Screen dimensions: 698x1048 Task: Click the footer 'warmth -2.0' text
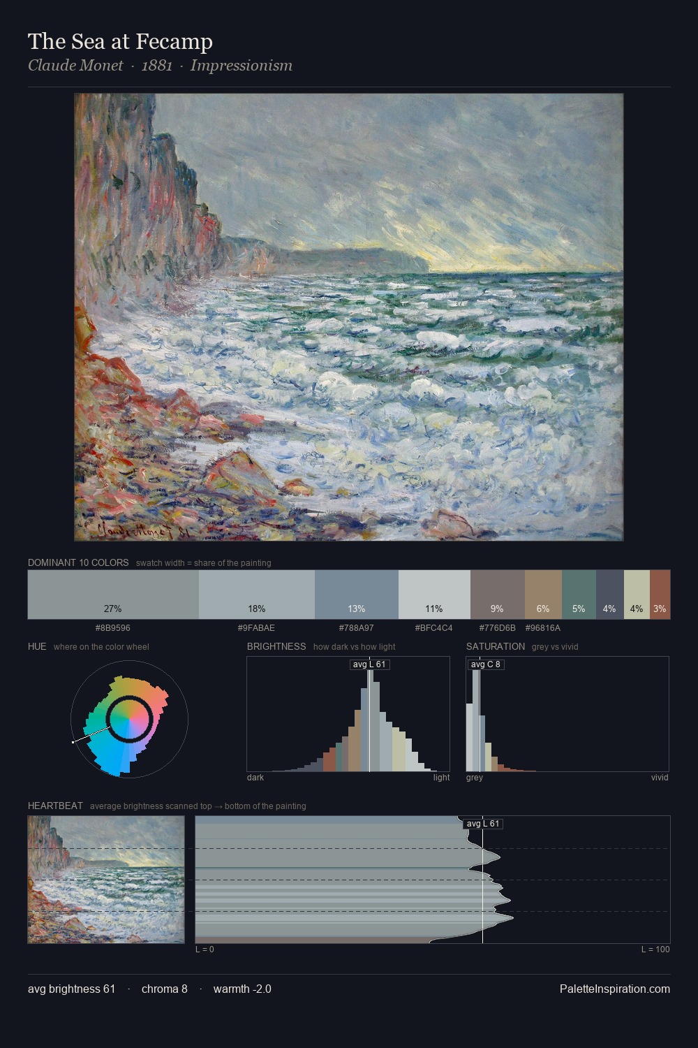pyautogui.click(x=242, y=989)
